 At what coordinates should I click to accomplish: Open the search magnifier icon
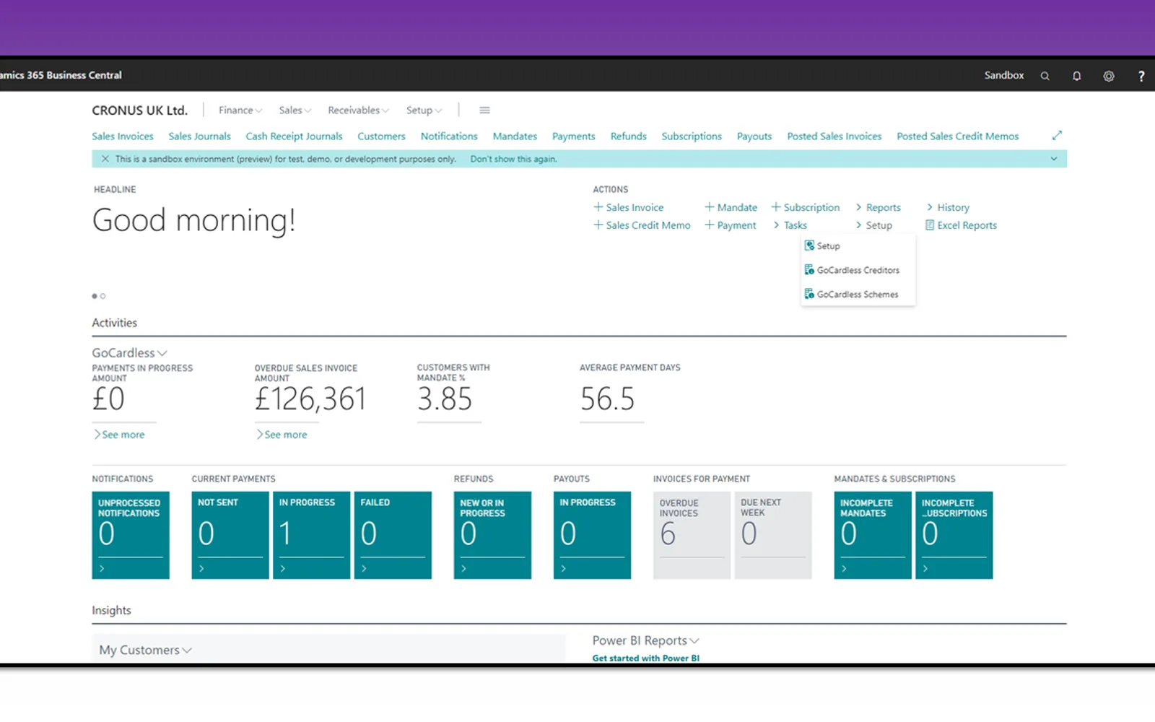1045,76
